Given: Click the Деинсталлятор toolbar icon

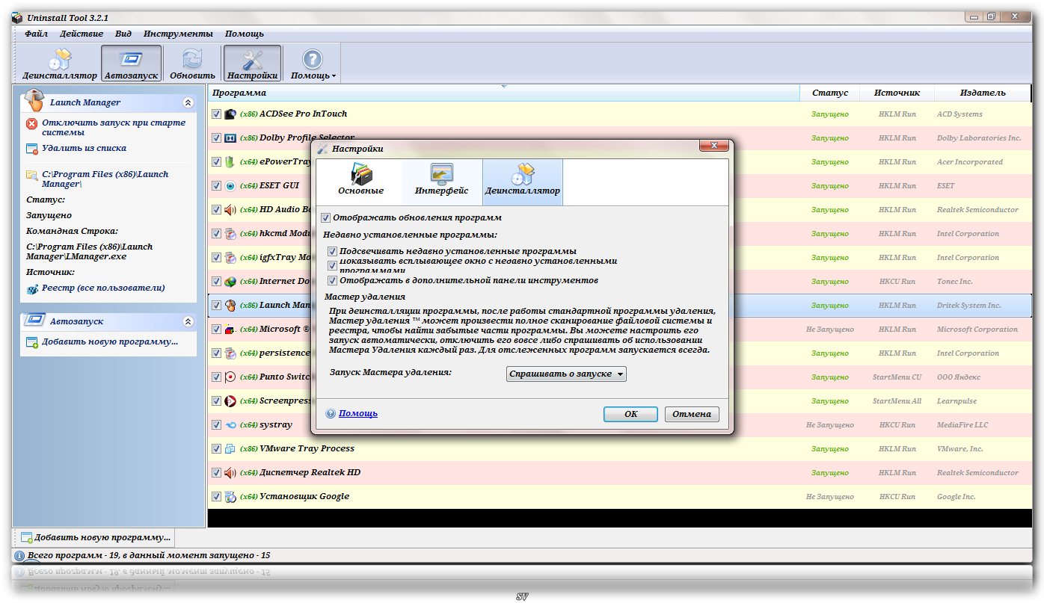Looking at the screenshot, I should point(59,59).
